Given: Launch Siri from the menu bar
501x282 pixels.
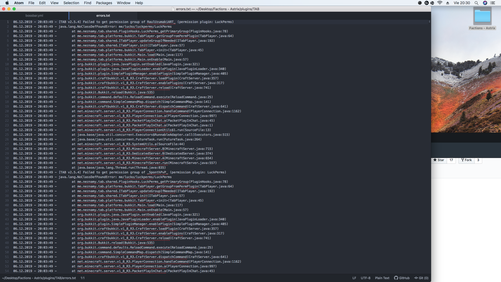Looking at the screenshot, I should (x=485, y=3).
